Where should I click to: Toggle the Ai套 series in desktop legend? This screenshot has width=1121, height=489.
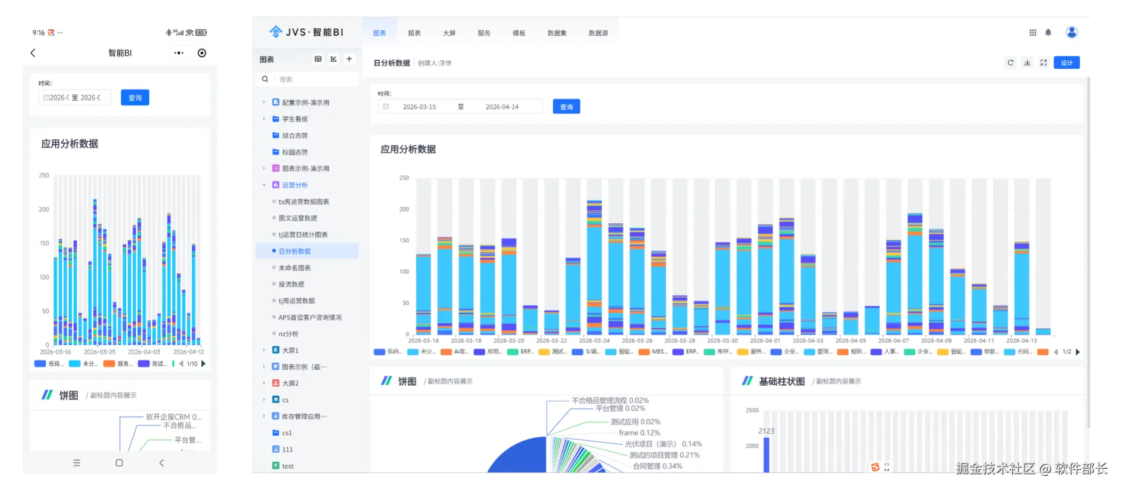pyautogui.click(x=455, y=352)
